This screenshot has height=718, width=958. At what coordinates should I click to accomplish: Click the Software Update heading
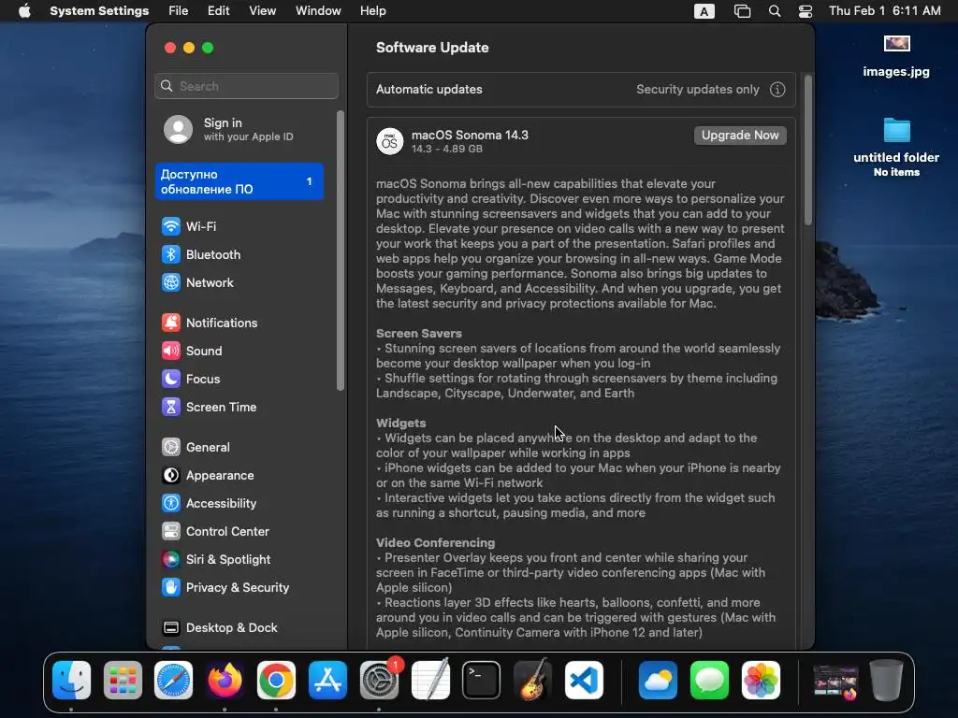(432, 48)
